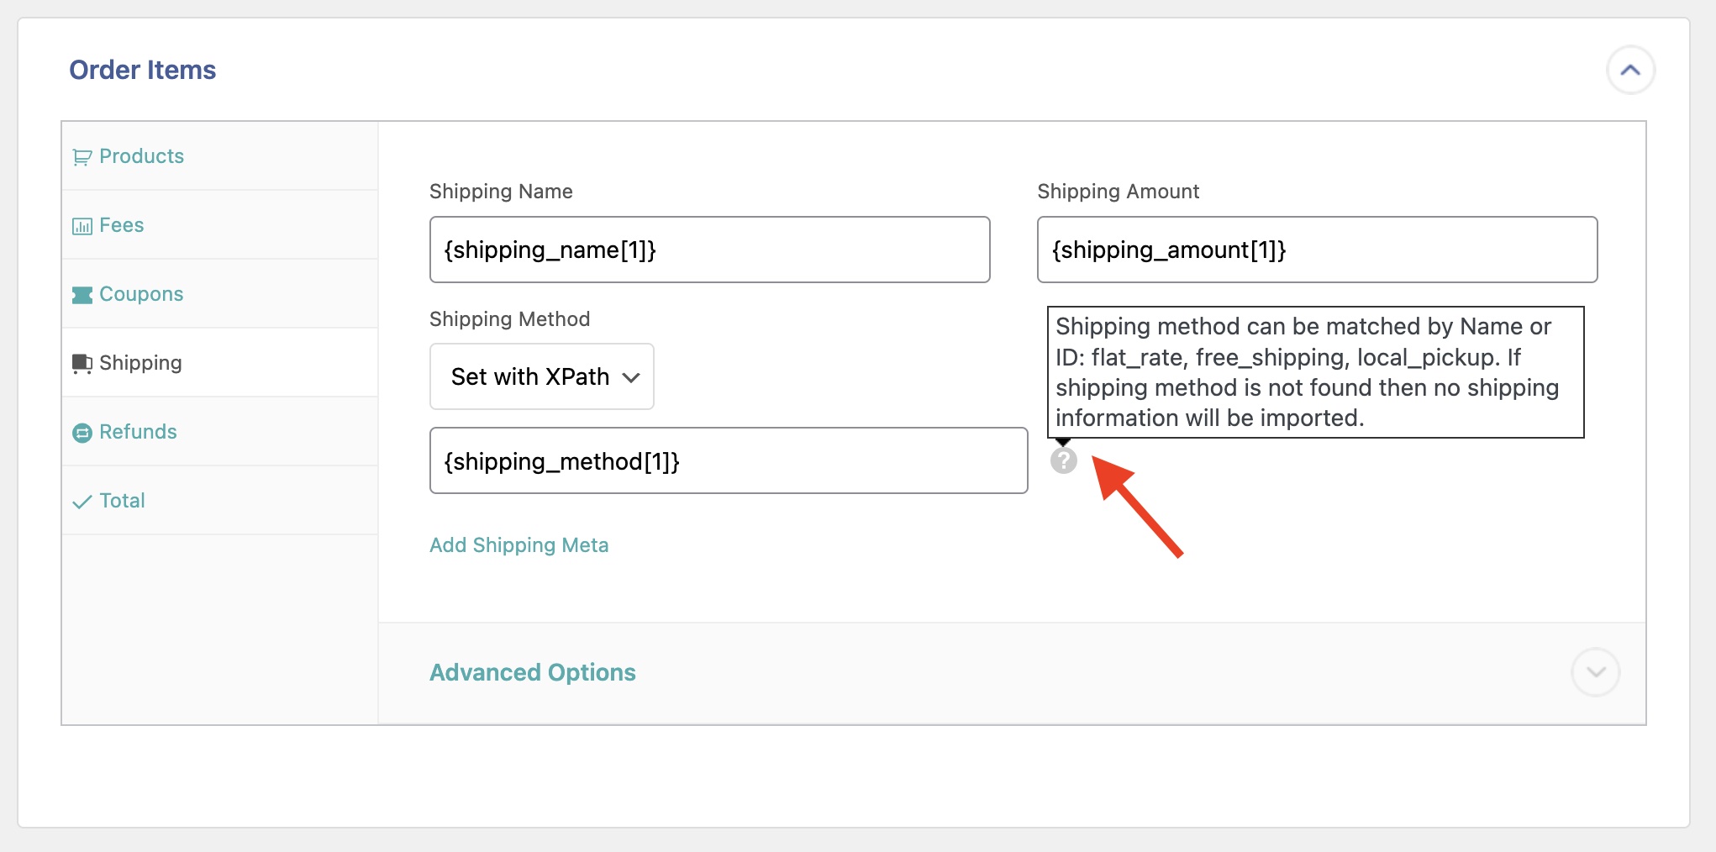
Task: Open the Coupons tab
Action: coord(141,294)
